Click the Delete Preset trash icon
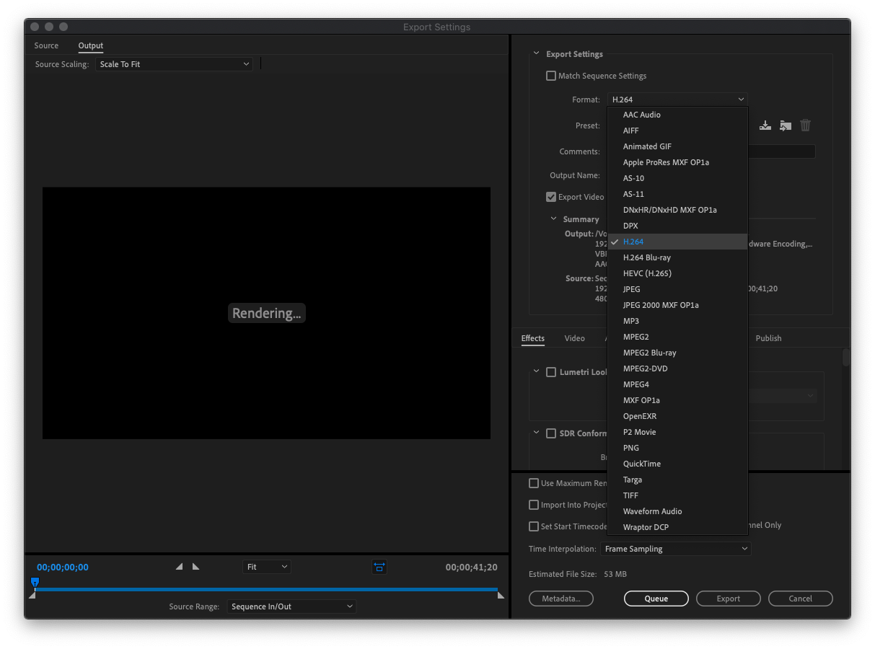 (805, 125)
